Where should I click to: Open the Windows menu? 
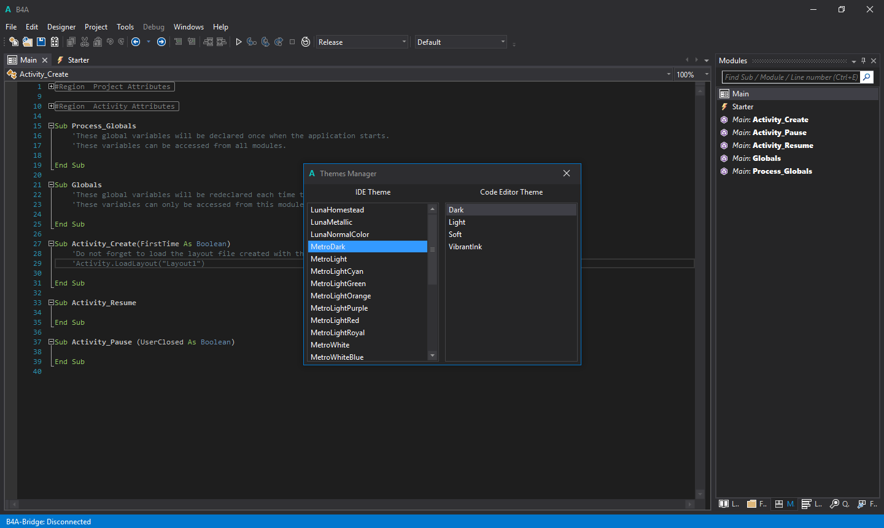pyautogui.click(x=188, y=27)
